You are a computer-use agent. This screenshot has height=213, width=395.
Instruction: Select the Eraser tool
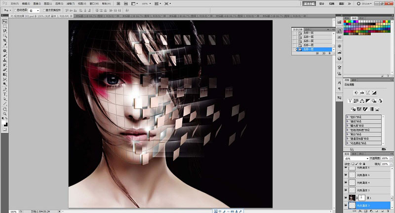(x=5, y=70)
